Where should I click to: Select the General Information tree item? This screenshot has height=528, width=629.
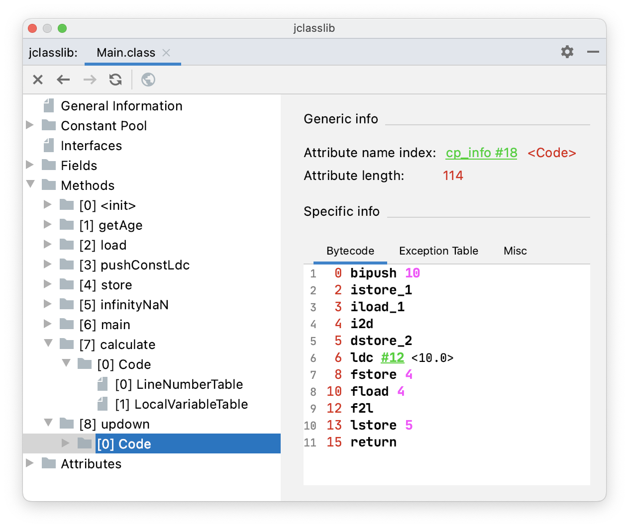[121, 106]
